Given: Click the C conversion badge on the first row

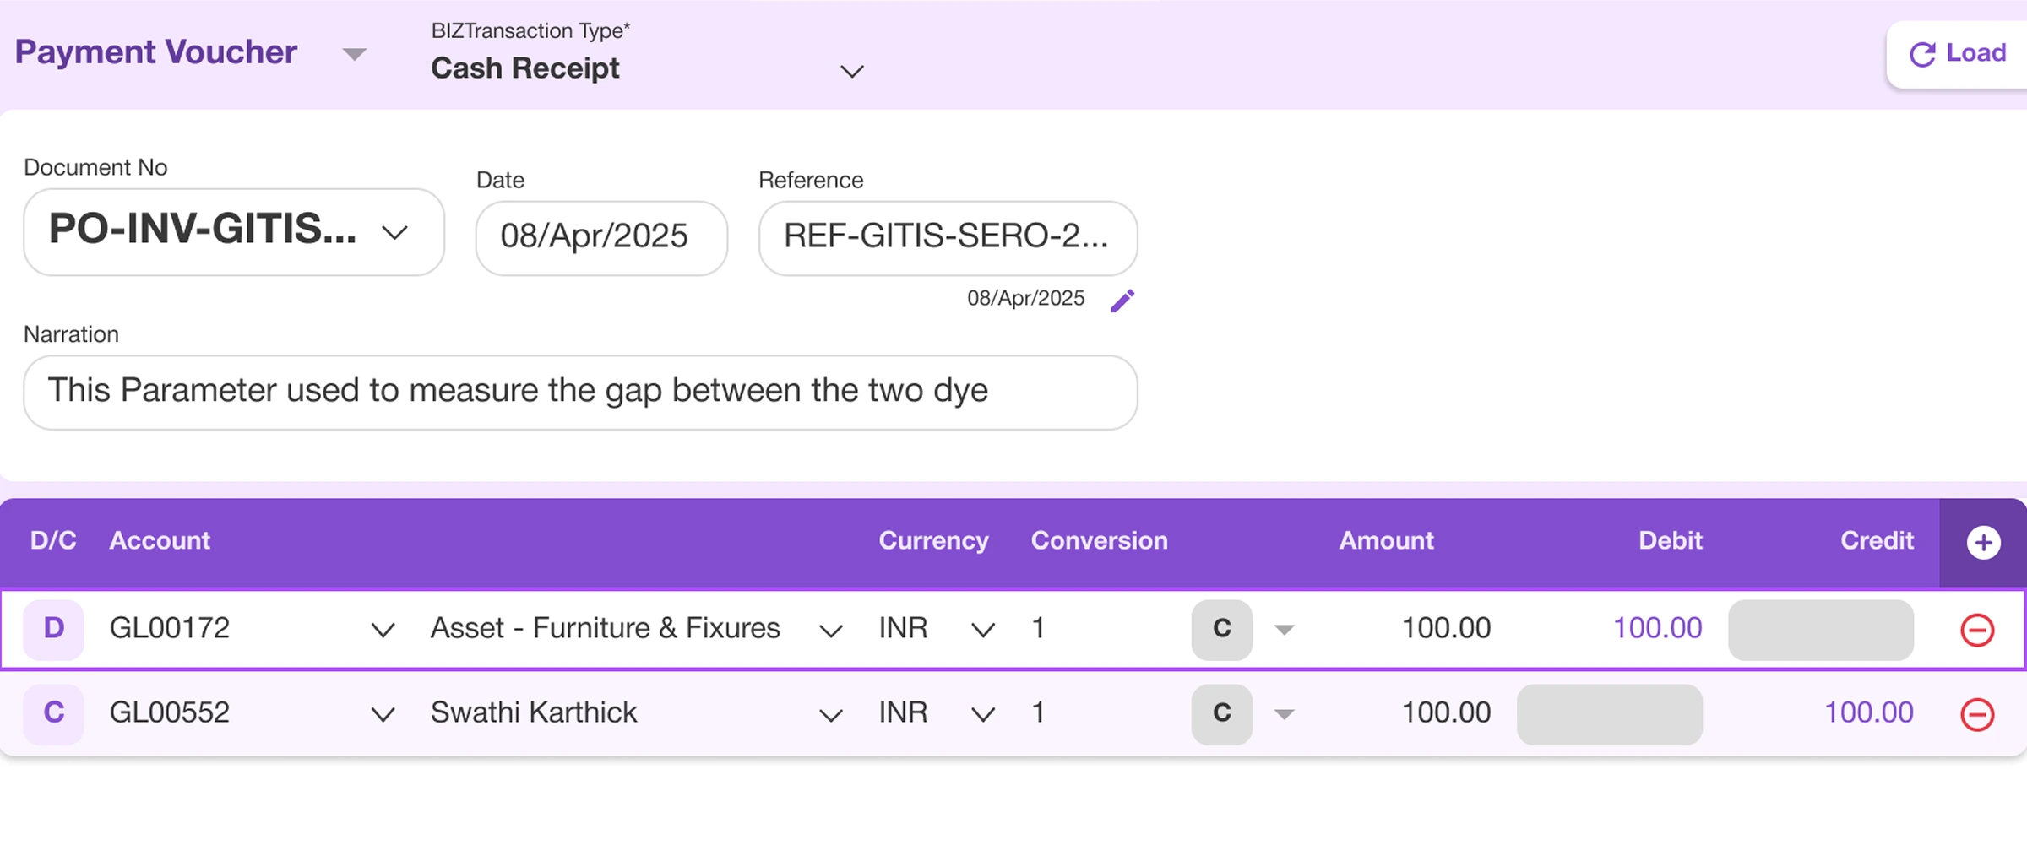Looking at the screenshot, I should click(x=1221, y=628).
